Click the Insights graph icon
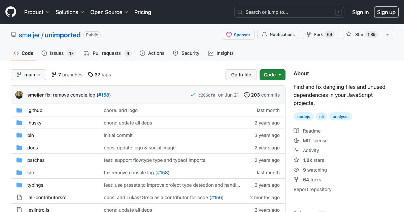Image resolution: width=404 pixels, height=212 pixels. click(x=210, y=53)
